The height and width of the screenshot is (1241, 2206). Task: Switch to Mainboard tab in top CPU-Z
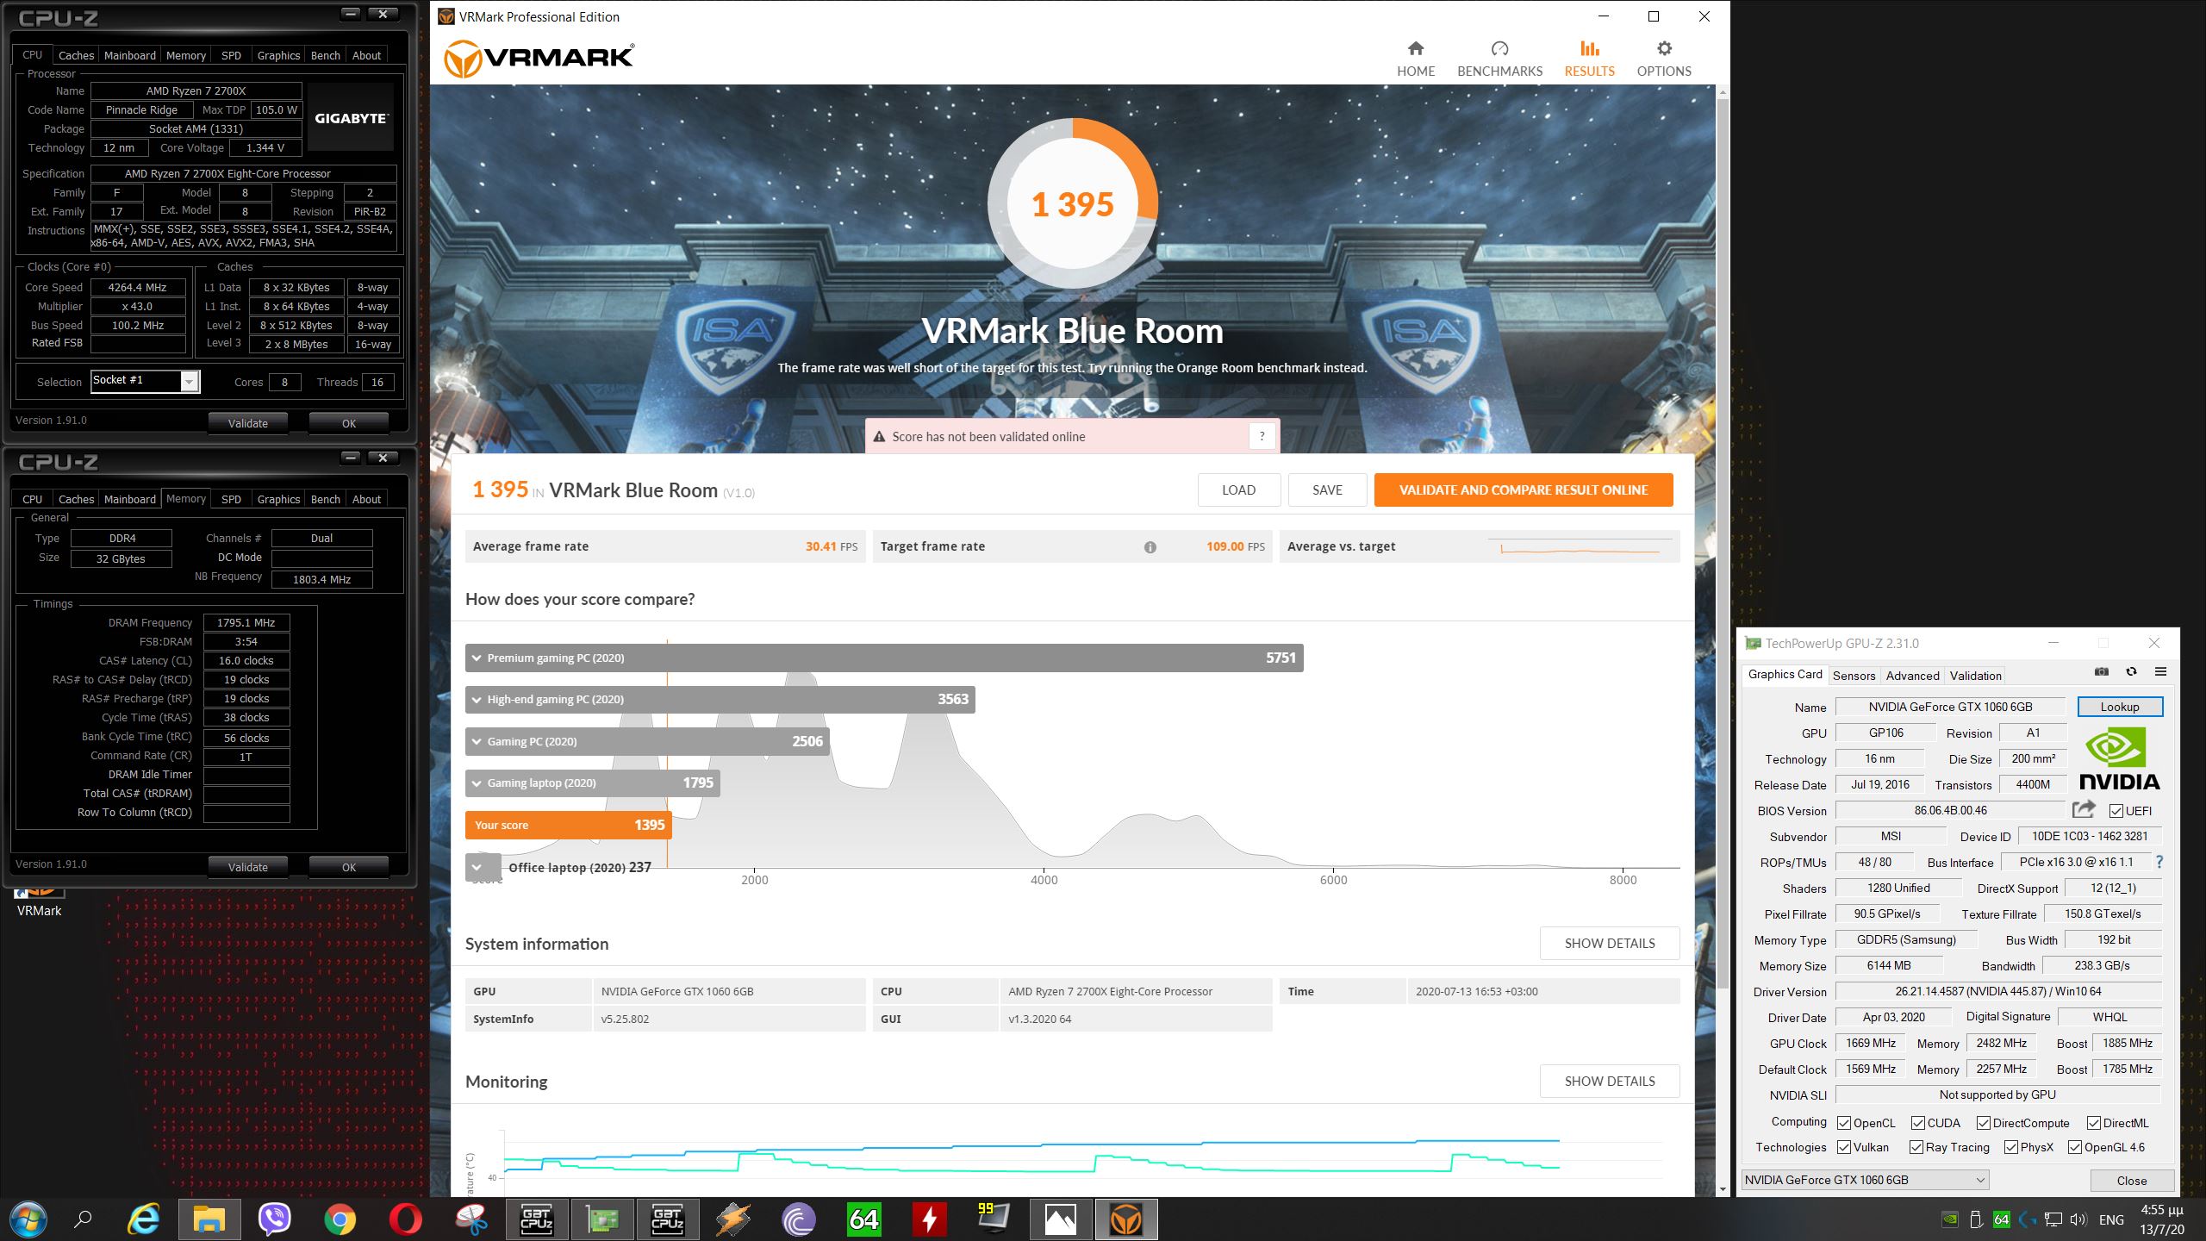tap(130, 55)
